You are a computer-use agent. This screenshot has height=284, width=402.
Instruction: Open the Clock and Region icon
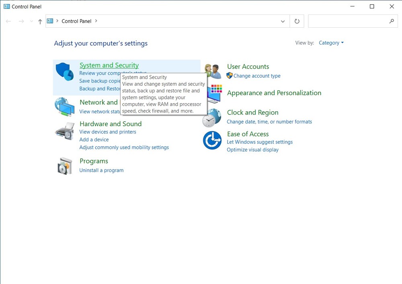[x=212, y=118]
